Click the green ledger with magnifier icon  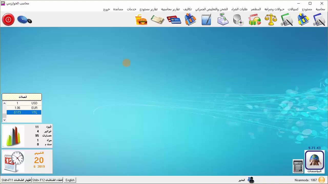pos(287,20)
